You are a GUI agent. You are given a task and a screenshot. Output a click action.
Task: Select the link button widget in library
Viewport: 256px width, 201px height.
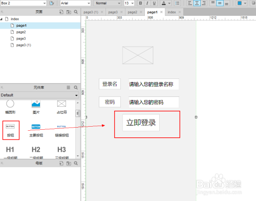point(61,131)
